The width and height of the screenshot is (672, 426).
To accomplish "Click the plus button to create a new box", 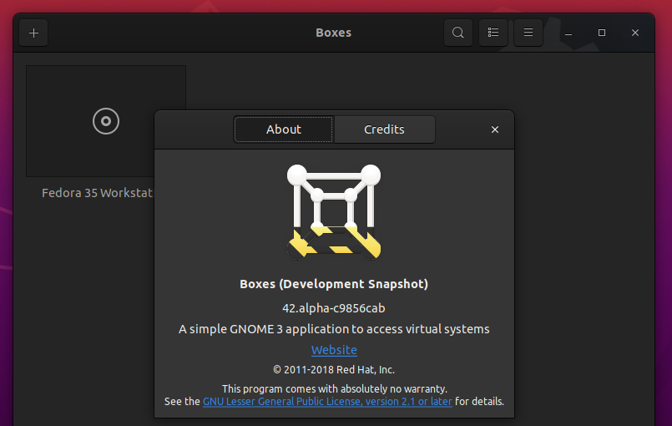I will pos(33,33).
